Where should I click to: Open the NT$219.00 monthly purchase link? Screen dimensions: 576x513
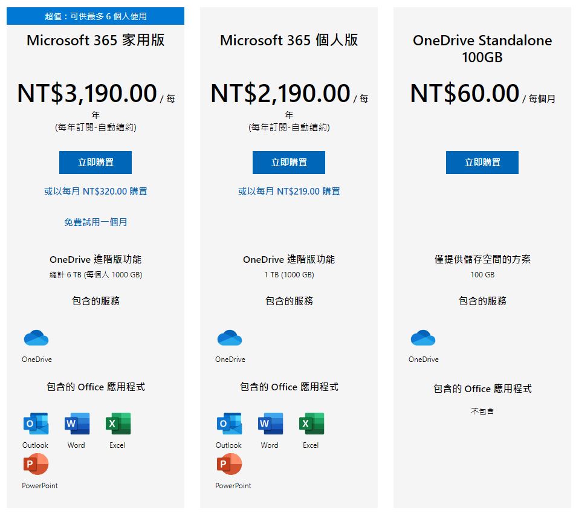pyautogui.click(x=289, y=192)
